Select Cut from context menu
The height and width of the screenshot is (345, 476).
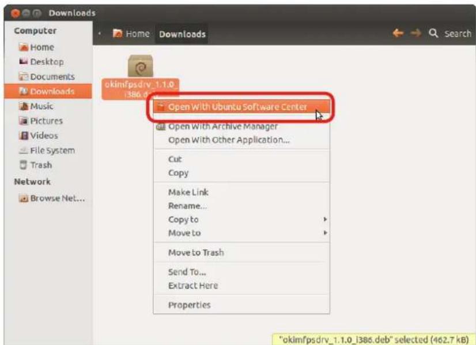pos(241,159)
